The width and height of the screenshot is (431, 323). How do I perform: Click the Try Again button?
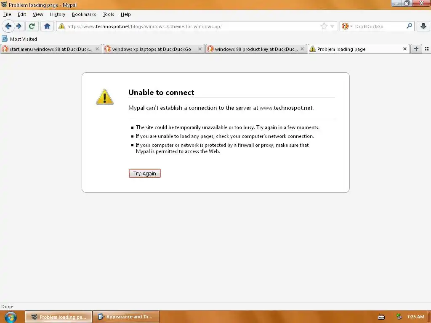(x=145, y=173)
